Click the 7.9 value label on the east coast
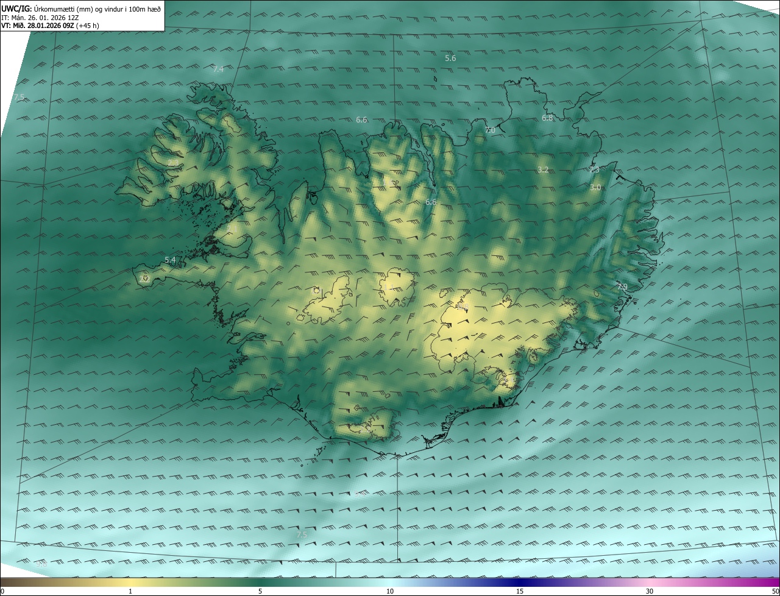Viewport: 780px width, 596px height. pyautogui.click(x=622, y=287)
